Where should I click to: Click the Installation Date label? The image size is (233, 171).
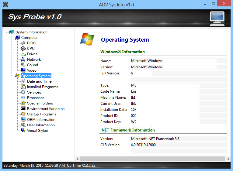click(114, 110)
